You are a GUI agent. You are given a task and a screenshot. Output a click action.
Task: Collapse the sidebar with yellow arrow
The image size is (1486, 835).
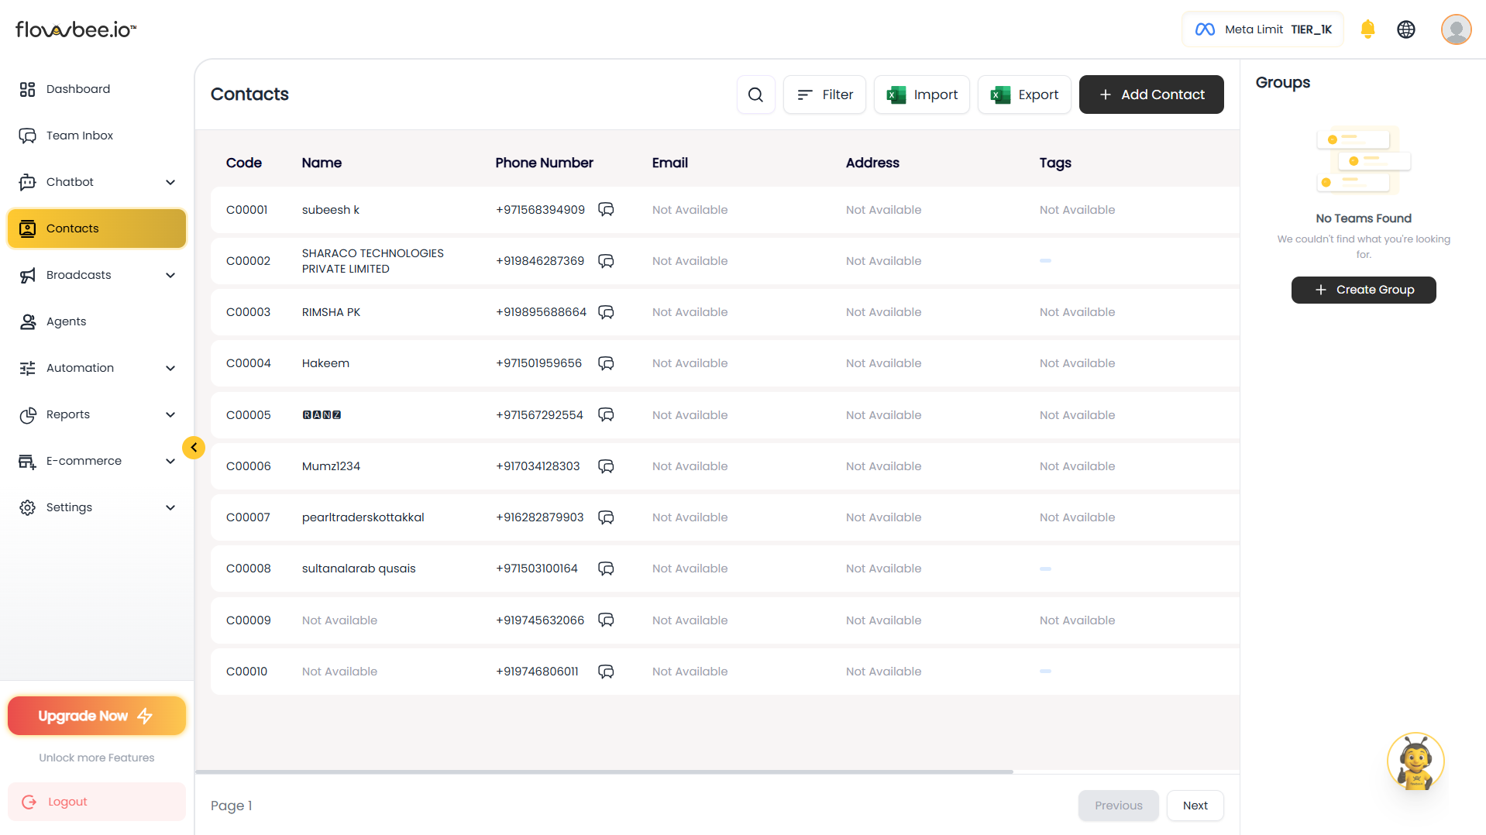click(194, 448)
